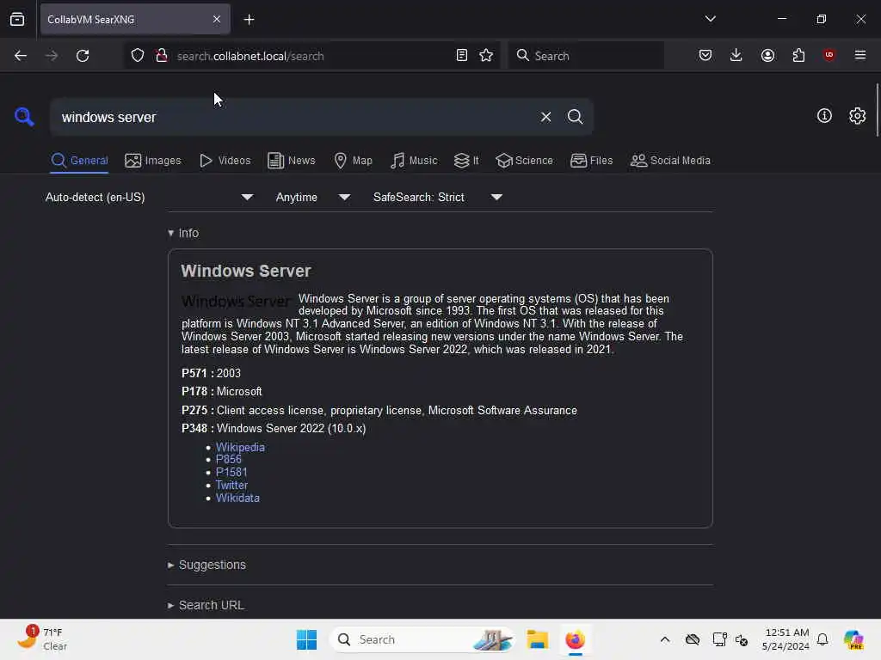
Task: Open the uBlock Origin extension icon
Action: coord(829,55)
